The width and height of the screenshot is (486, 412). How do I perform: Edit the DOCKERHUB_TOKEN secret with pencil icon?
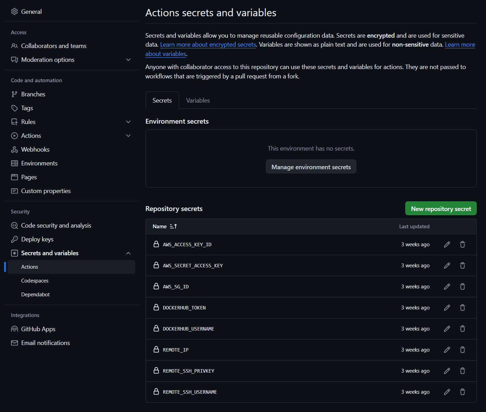pos(447,308)
